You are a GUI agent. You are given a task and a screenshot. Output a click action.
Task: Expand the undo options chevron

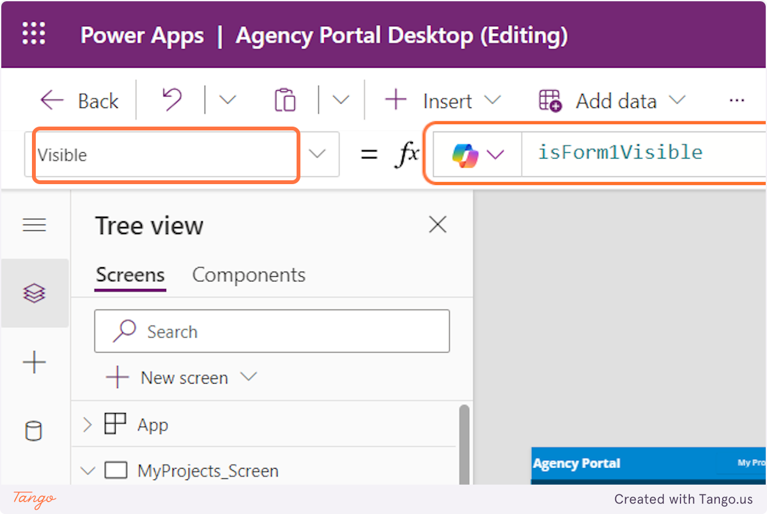click(227, 100)
